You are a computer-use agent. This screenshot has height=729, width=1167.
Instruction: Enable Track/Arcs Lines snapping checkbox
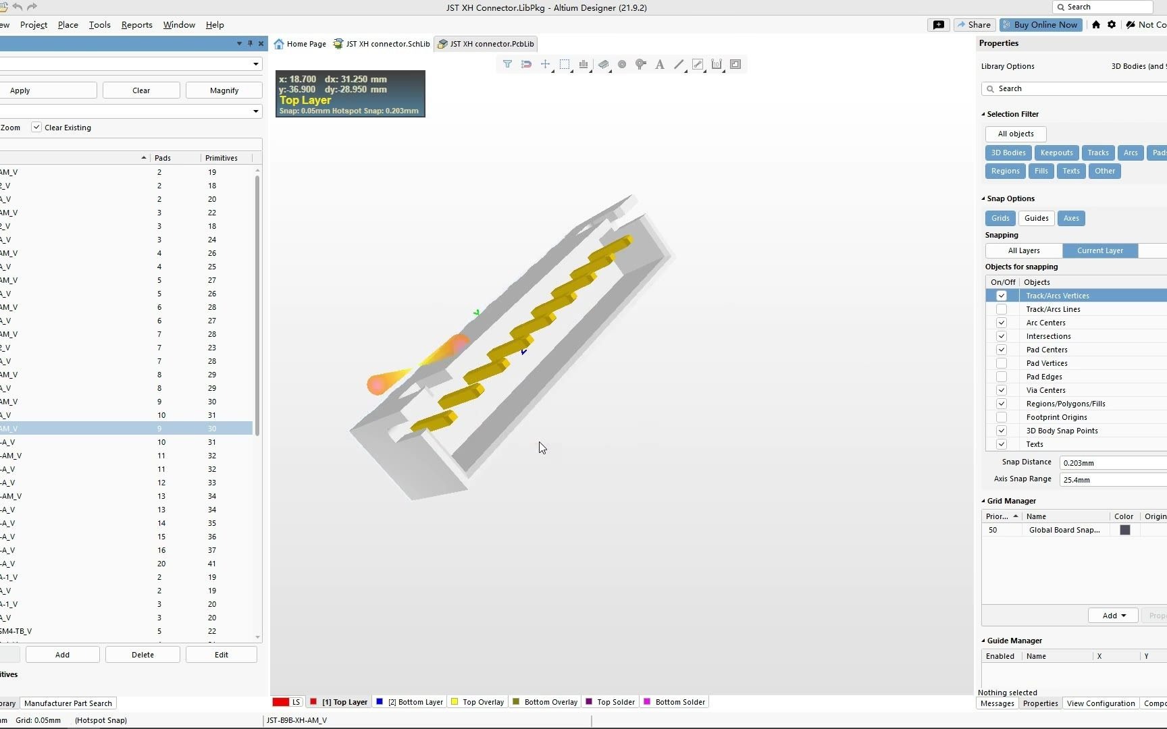1002,309
